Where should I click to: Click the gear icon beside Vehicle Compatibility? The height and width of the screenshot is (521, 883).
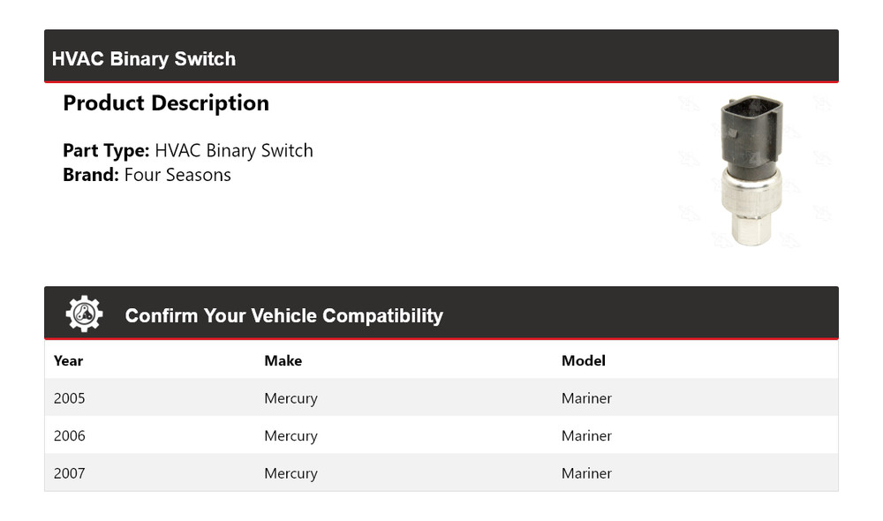point(85,313)
